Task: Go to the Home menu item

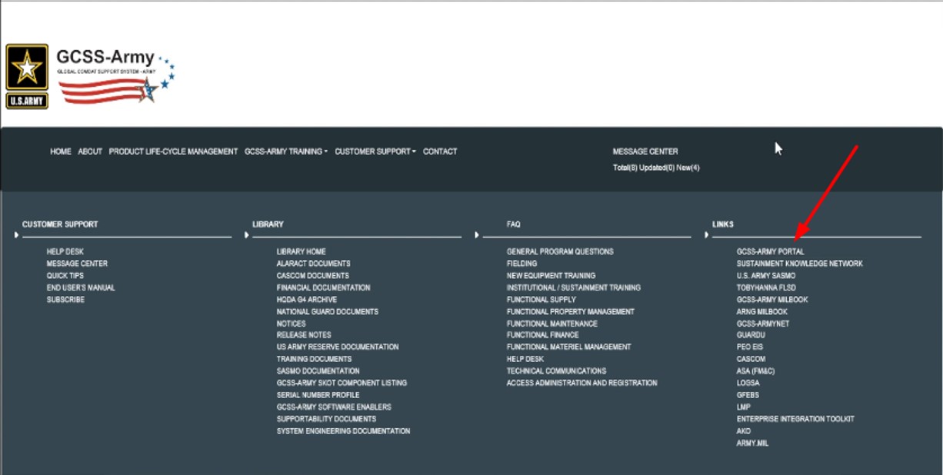Action: coord(61,151)
